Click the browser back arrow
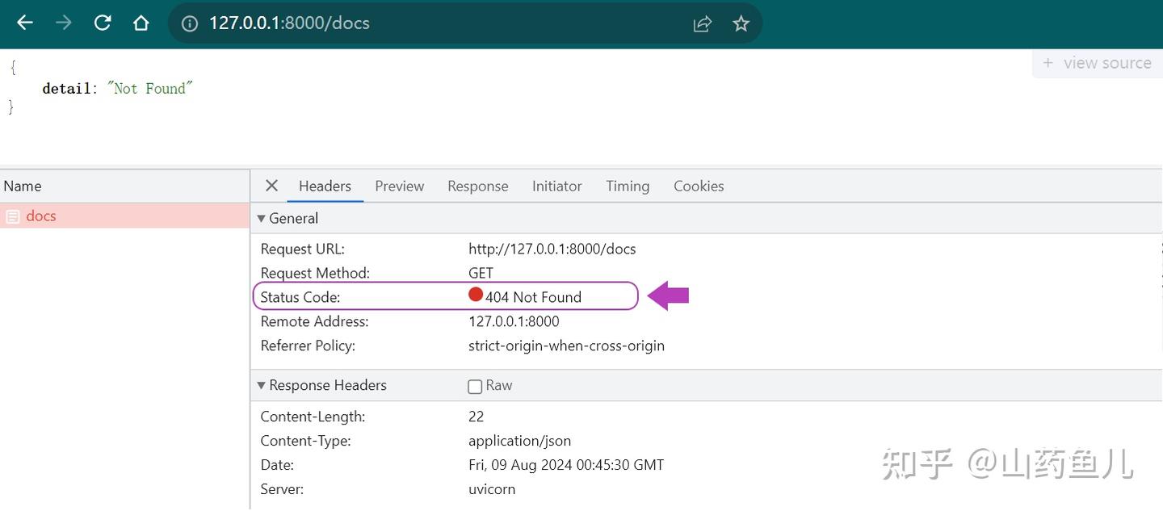Viewport: 1163px width, 511px height. [x=25, y=23]
